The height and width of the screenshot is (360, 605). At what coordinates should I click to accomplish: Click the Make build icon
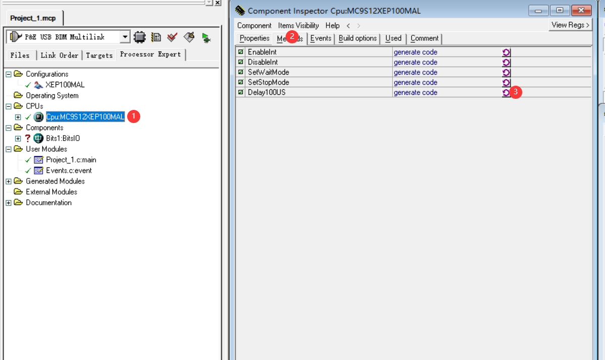189,37
